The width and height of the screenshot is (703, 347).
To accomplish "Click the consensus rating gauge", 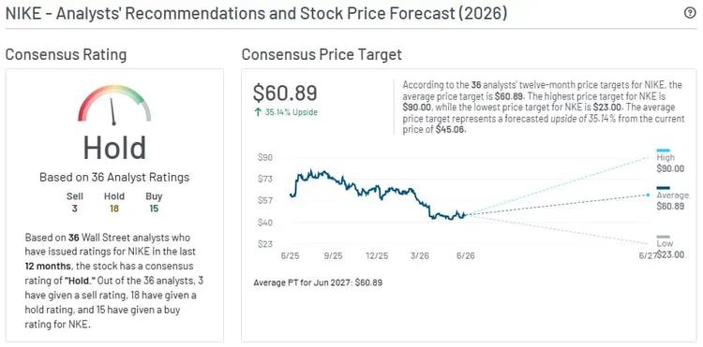I will [114, 105].
